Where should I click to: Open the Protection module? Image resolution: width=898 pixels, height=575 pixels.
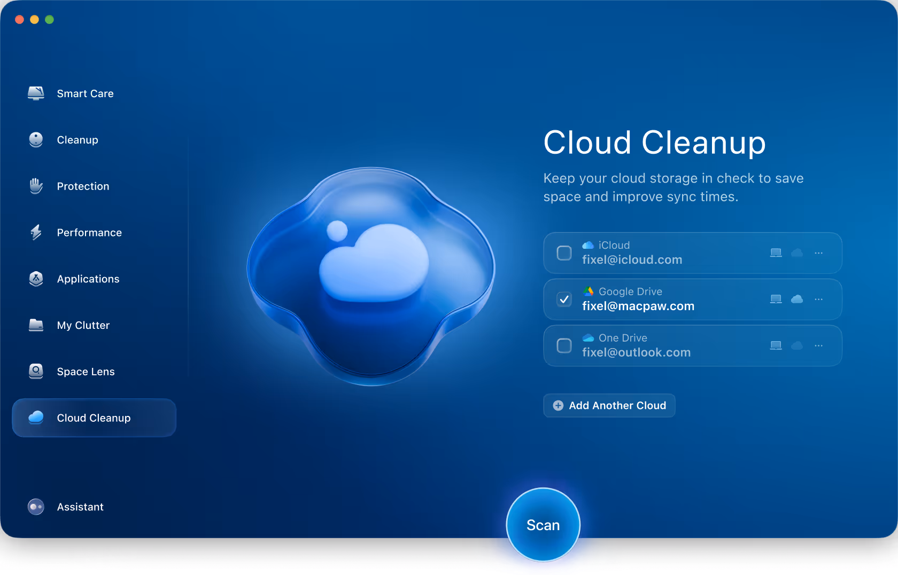[x=94, y=186]
